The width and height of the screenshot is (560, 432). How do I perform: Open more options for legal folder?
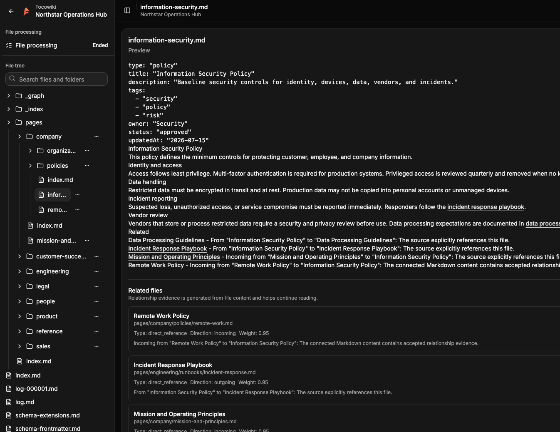coord(97,286)
